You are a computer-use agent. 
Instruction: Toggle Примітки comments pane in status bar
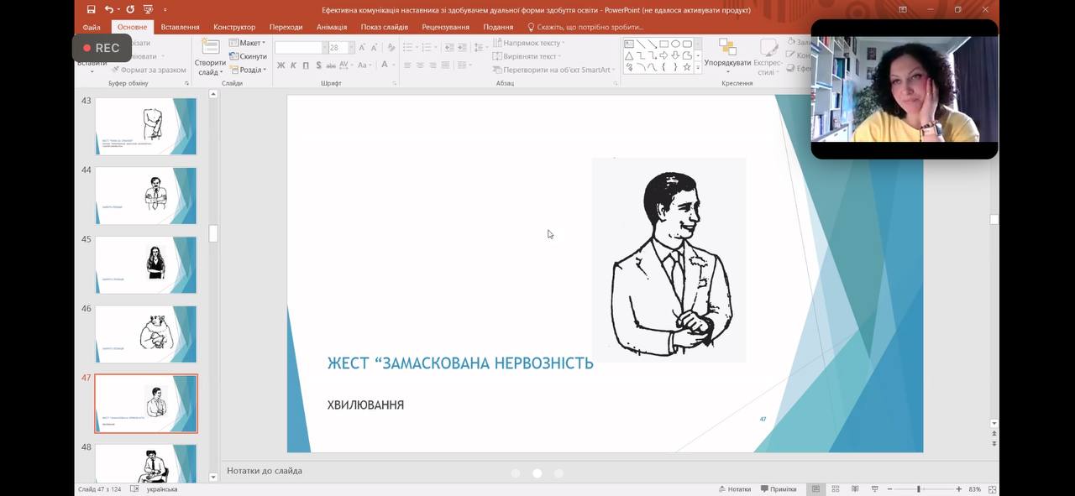pos(778,489)
